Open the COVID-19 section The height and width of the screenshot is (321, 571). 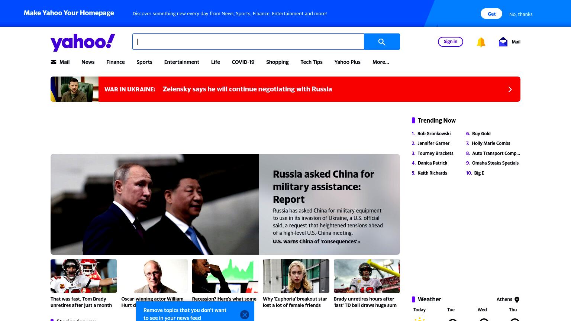tap(243, 62)
